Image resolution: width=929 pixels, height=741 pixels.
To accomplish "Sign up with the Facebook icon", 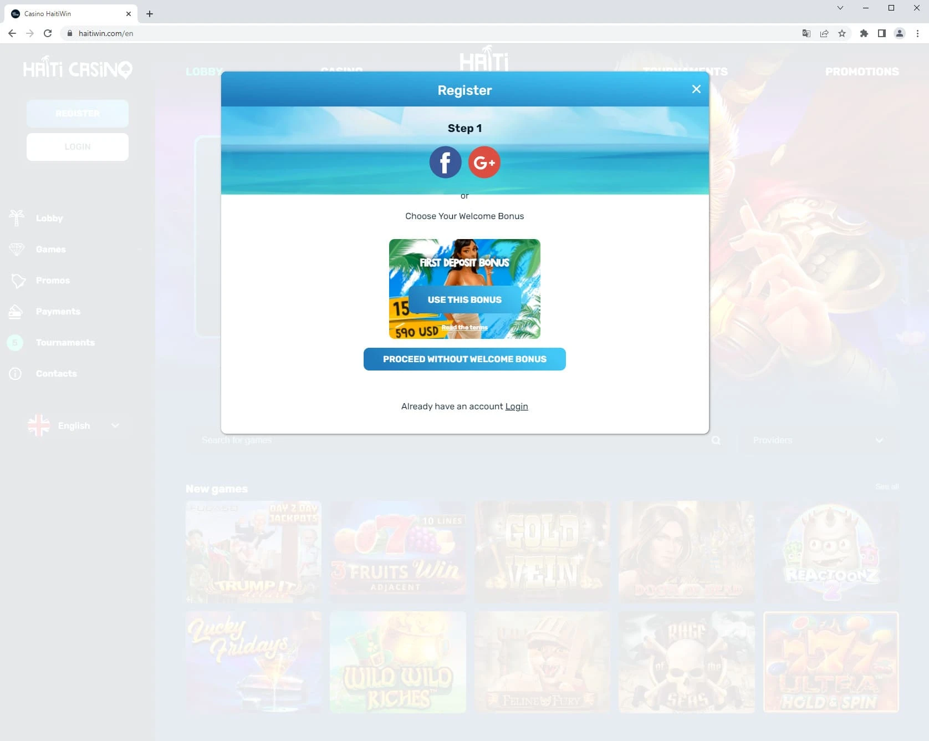I will click(x=445, y=162).
